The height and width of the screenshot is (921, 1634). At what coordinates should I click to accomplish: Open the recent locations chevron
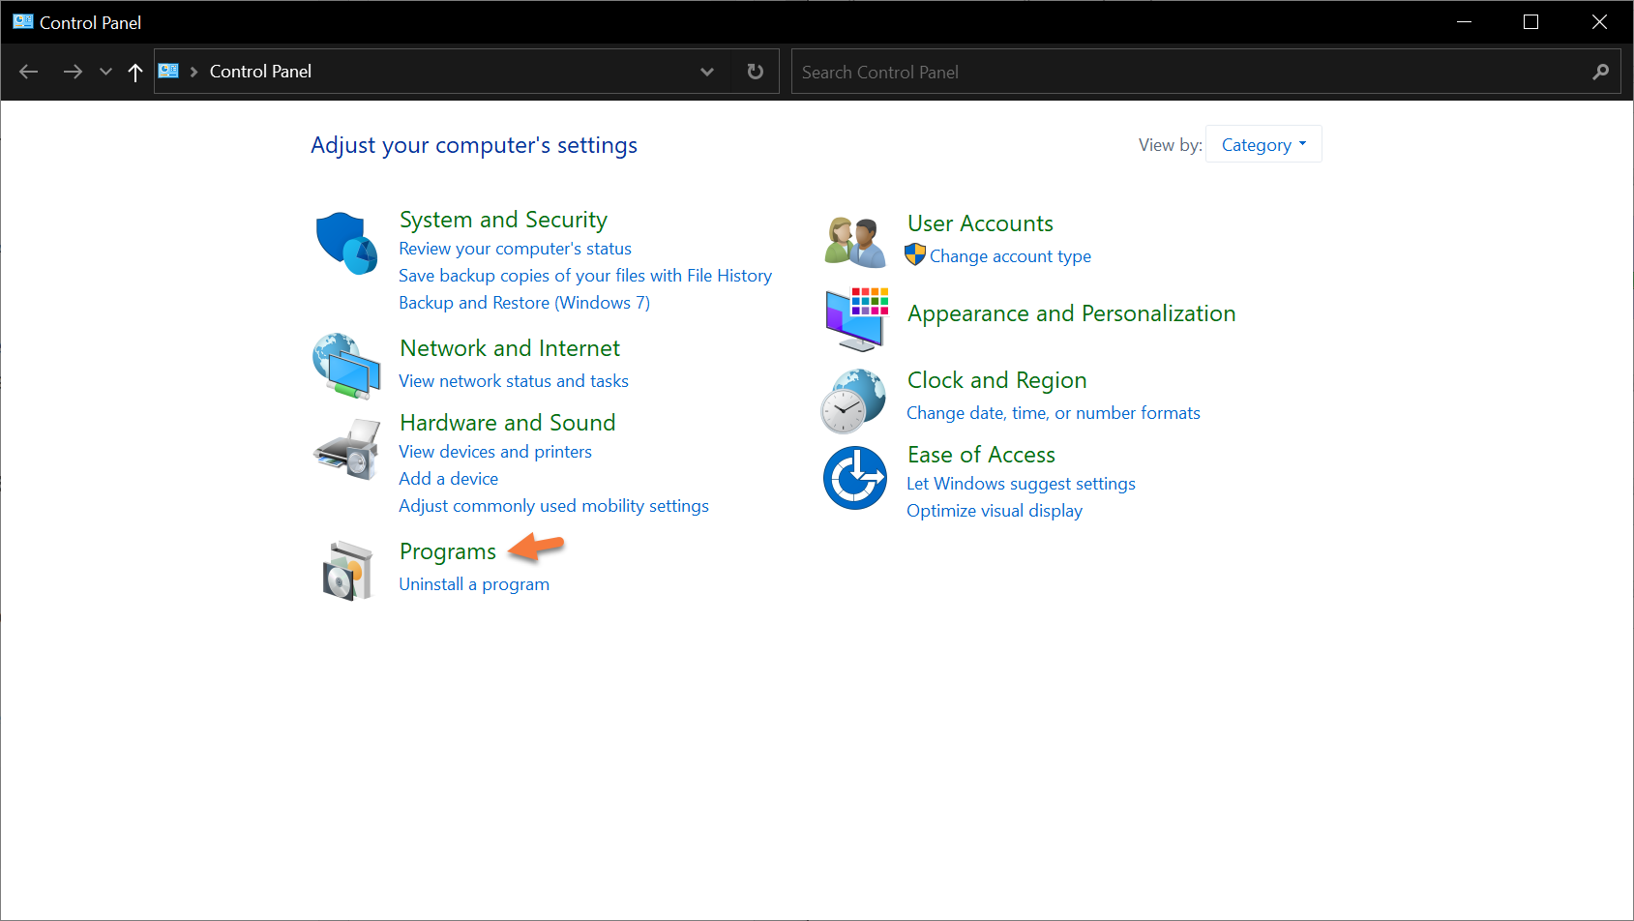coord(105,72)
